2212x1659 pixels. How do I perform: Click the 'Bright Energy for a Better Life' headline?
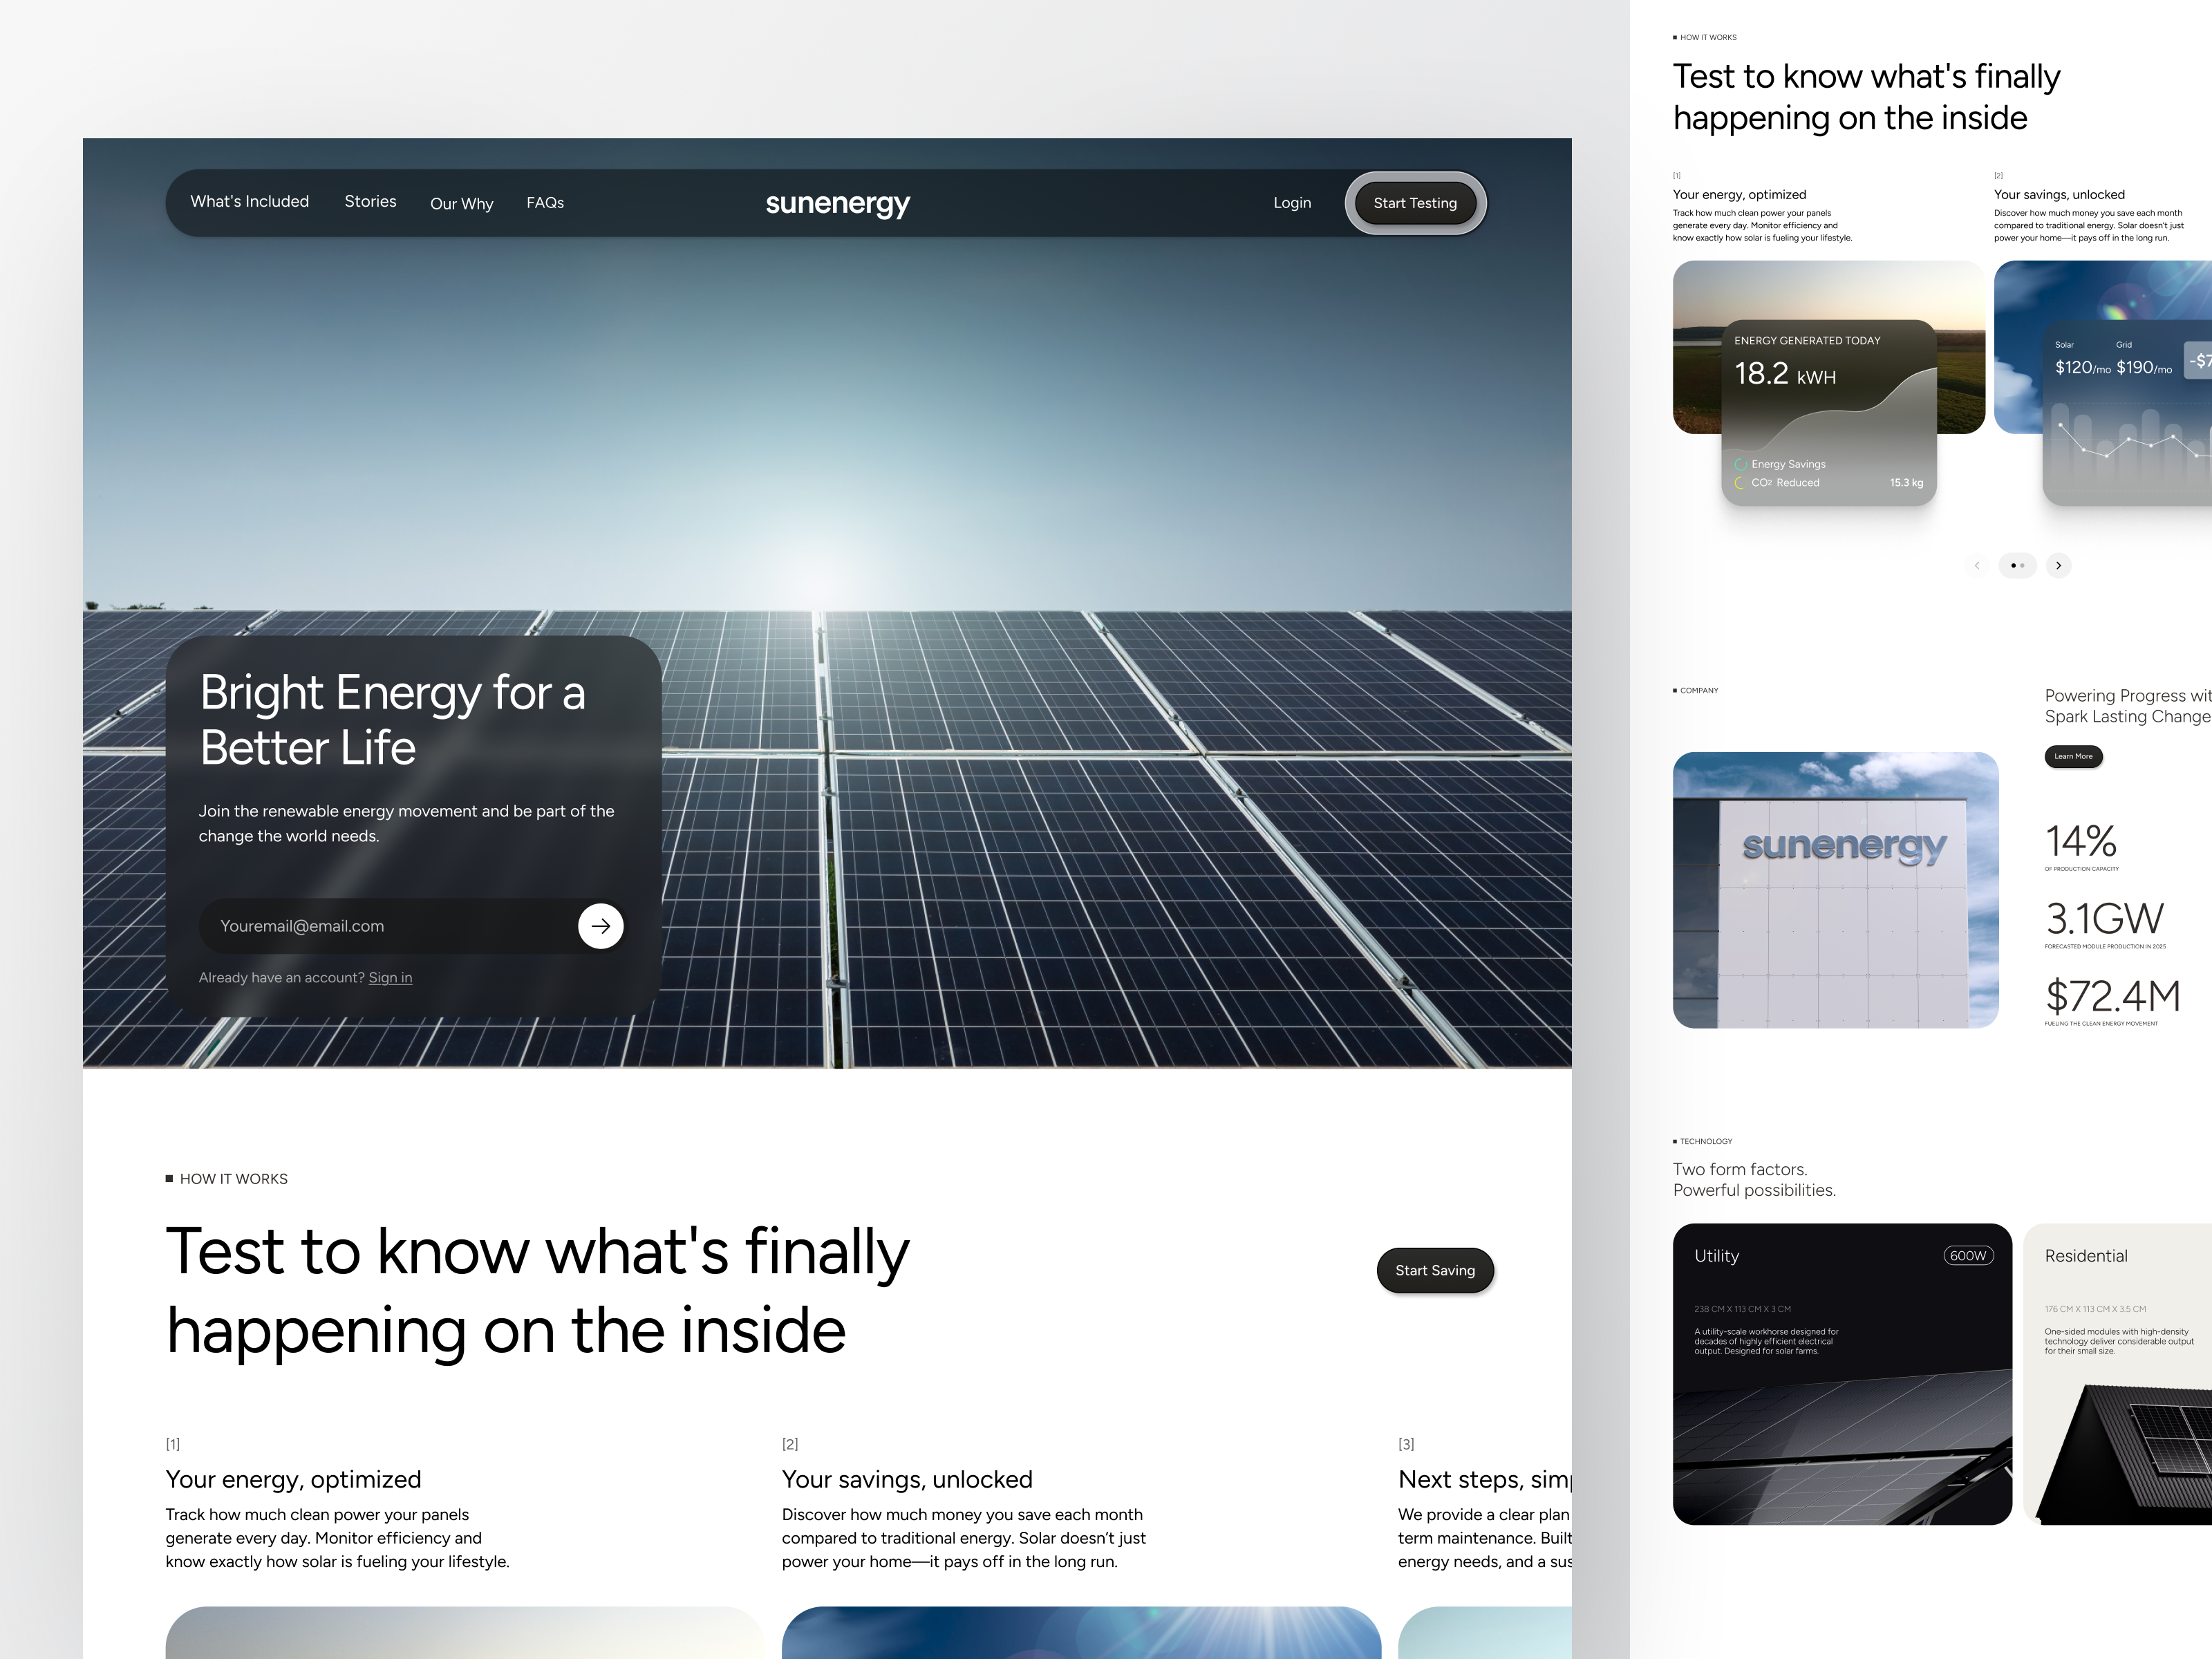coord(392,720)
